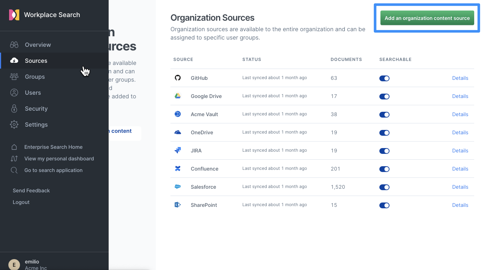488x270 pixels.
Task: View Details for Salesforce
Action: pyautogui.click(x=460, y=187)
